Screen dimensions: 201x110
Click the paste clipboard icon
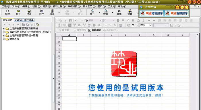pos(70,20)
